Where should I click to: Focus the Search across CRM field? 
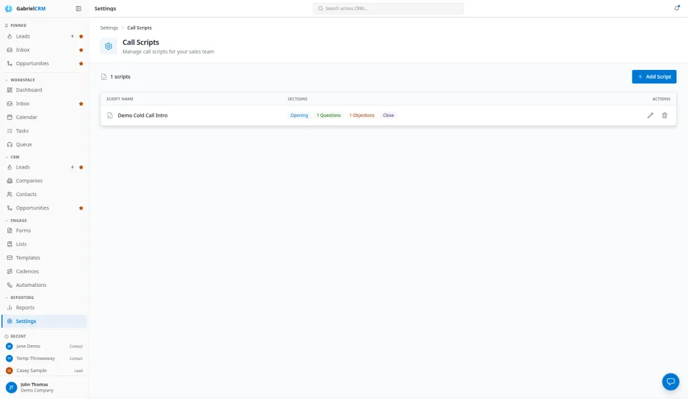click(x=388, y=8)
